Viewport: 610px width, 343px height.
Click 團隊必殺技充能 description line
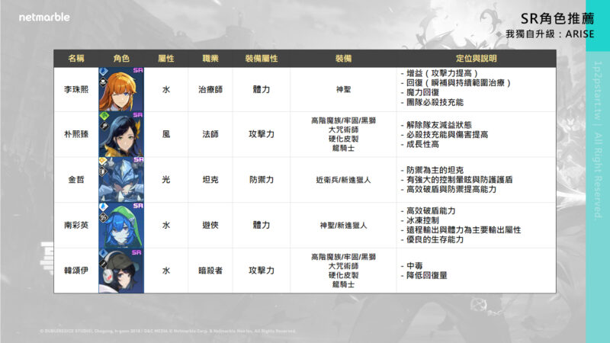pyautogui.click(x=432, y=103)
